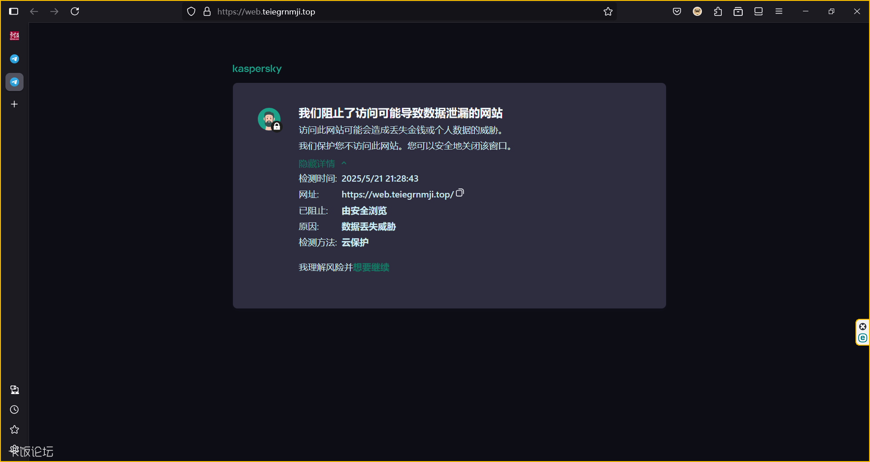870x462 pixels.
Task: Click the Kaspersky avatar lock icon
Action: pos(270,120)
